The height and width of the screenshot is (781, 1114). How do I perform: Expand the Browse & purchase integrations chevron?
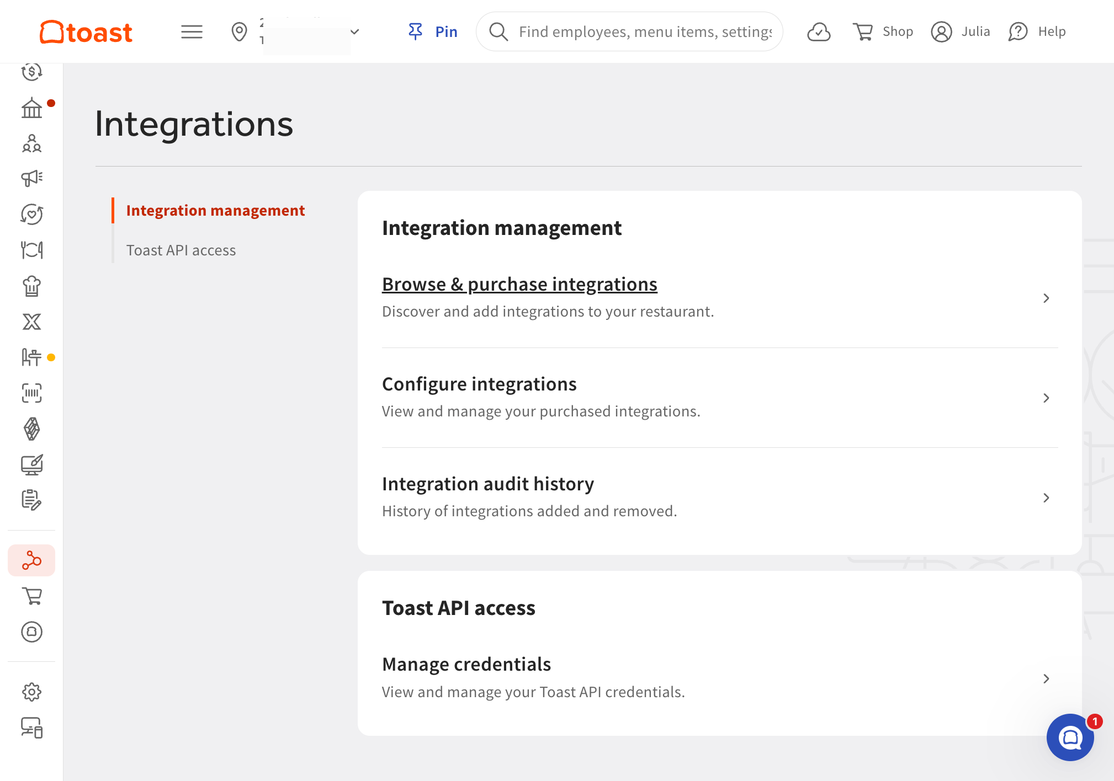(x=1046, y=298)
